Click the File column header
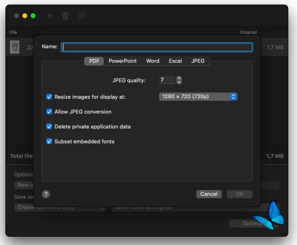Image resolution: width=297 pixels, height=245 pixels. 13,32
